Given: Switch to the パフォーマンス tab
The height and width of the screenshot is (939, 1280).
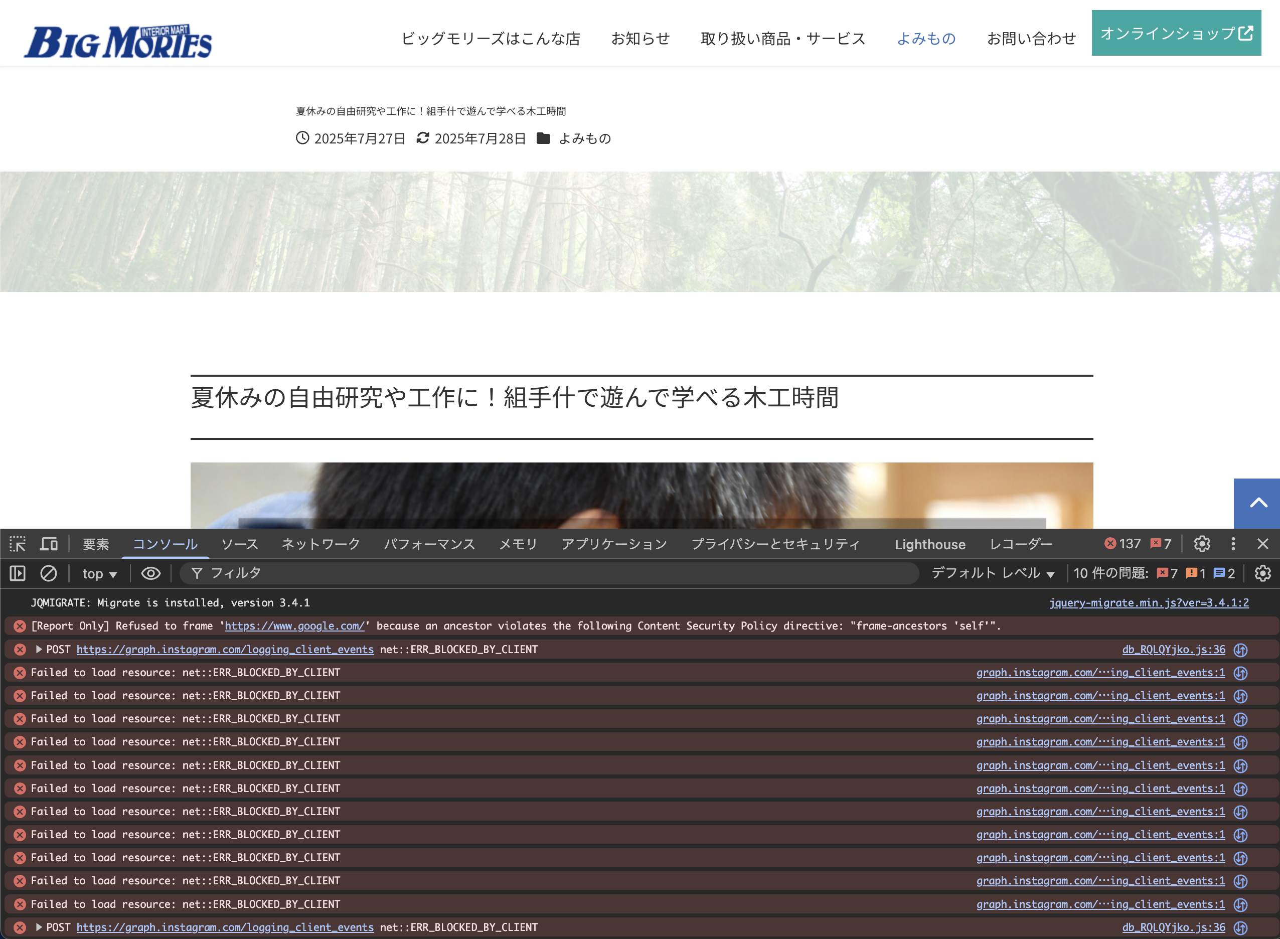Looking at the screenshot, I should pyautogui.click(x=430, y=544).
